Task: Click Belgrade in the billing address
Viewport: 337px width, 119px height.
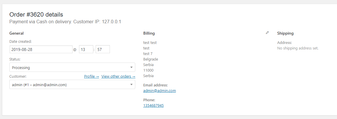Action: 151,59
